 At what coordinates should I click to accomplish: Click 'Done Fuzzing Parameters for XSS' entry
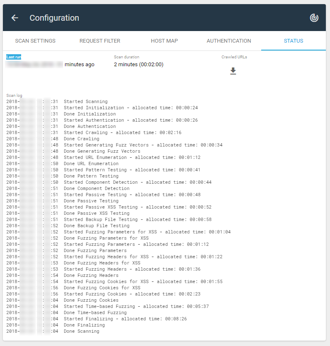[106, 238]
